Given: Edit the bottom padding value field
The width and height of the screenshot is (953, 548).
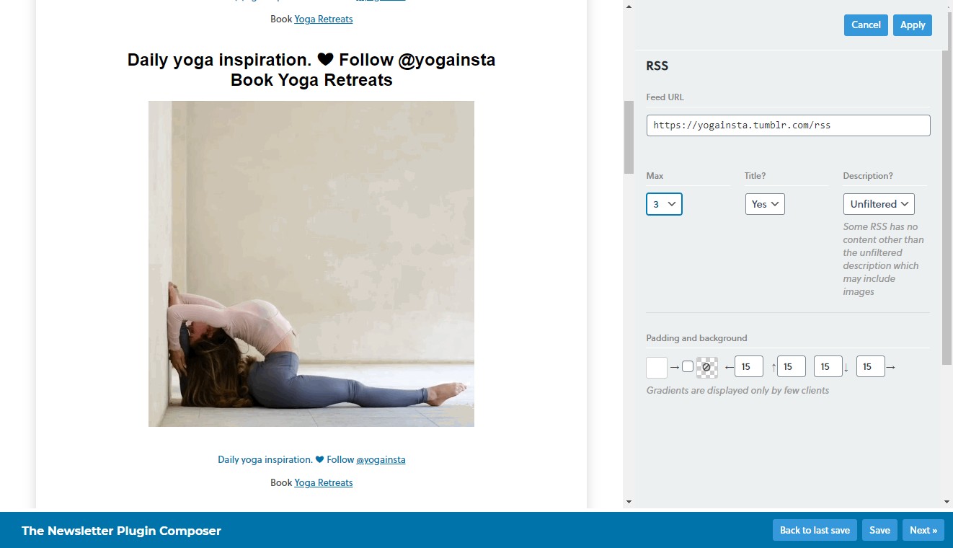Looking at the screenshot, I should click(828, 367).
